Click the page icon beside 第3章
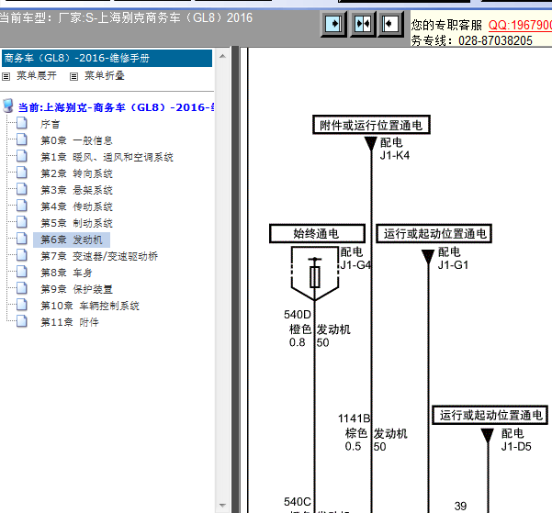This screenshot has width=552, height=513. [x=22, y=189]
